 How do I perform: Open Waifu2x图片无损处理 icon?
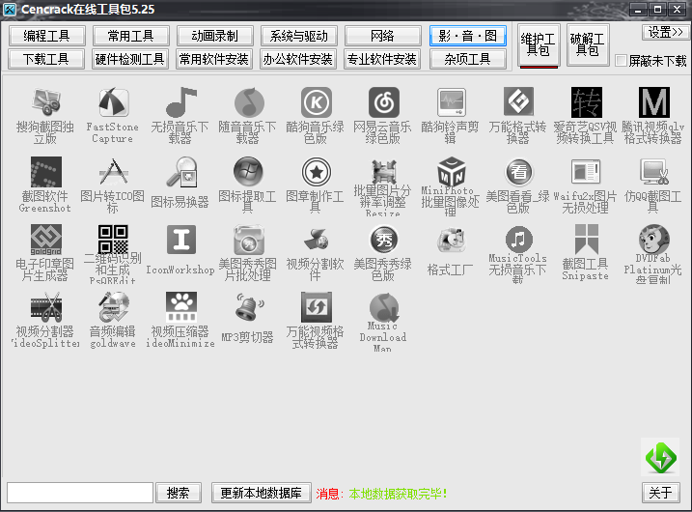point(586,171)
